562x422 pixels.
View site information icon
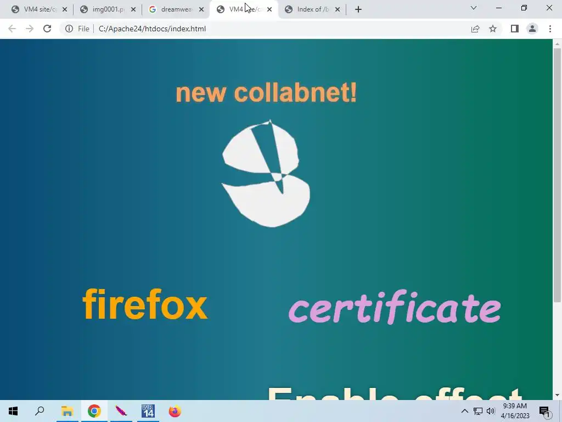(69, 29)
